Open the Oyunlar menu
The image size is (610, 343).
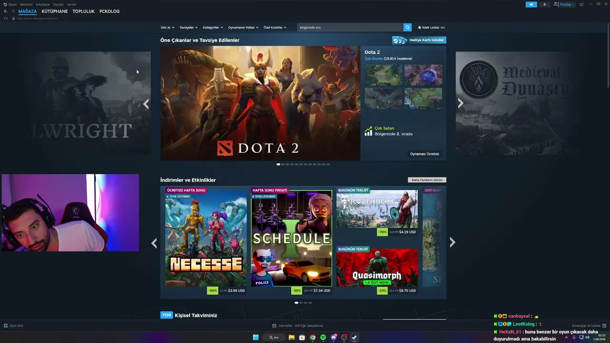tap(59, 4)
